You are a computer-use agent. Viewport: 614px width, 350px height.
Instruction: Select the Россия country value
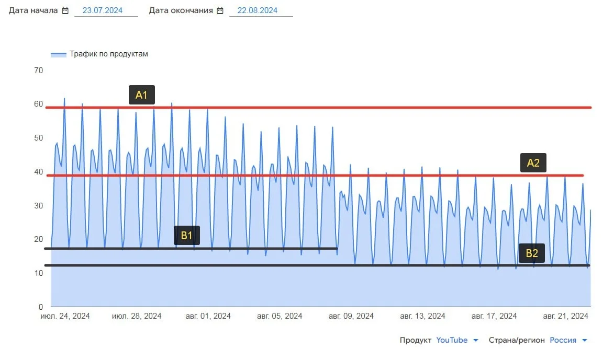tap(563, 340)
